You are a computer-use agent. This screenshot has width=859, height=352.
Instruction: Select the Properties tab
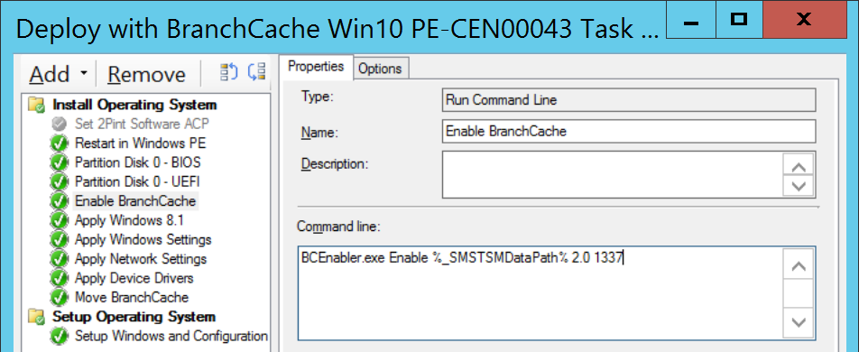[x=316, y=67]
